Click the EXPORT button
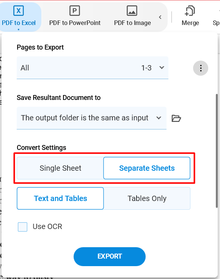Viewport: 220px width, 279px height. pos(110,256)
